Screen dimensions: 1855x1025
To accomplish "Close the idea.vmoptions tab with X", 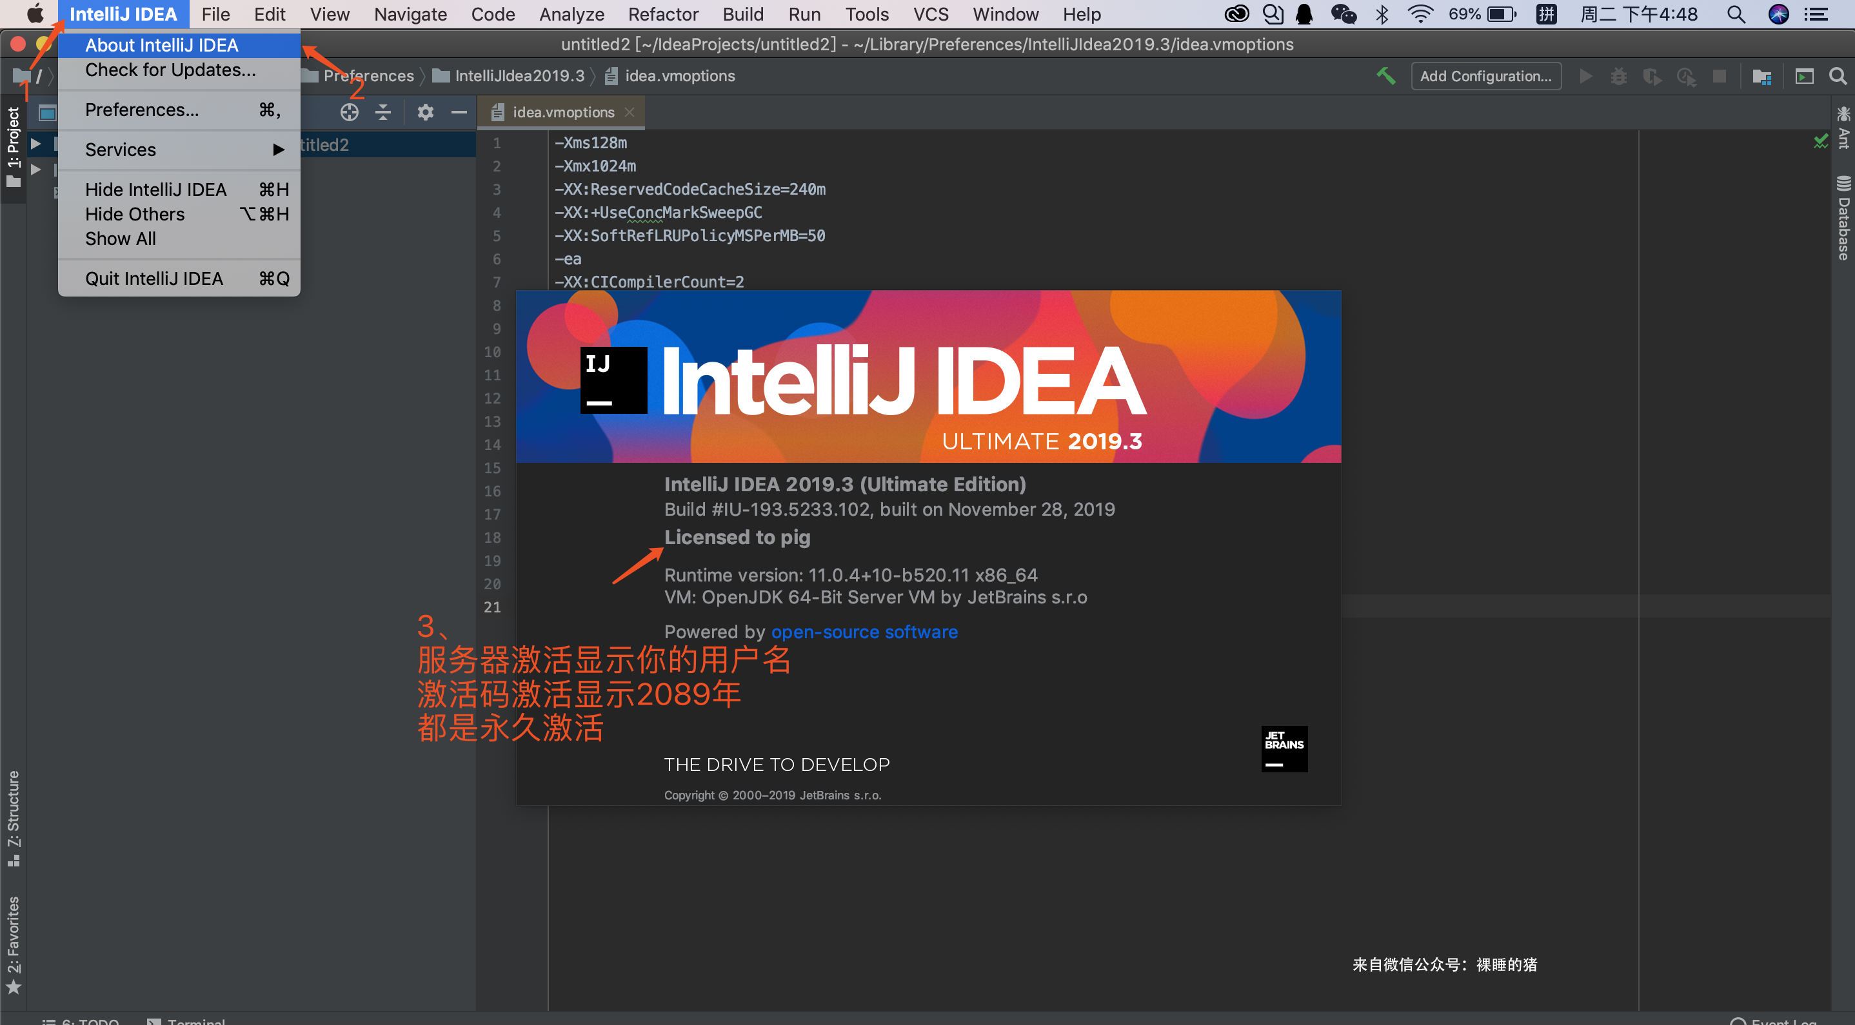I will click(x=630, y=112).
